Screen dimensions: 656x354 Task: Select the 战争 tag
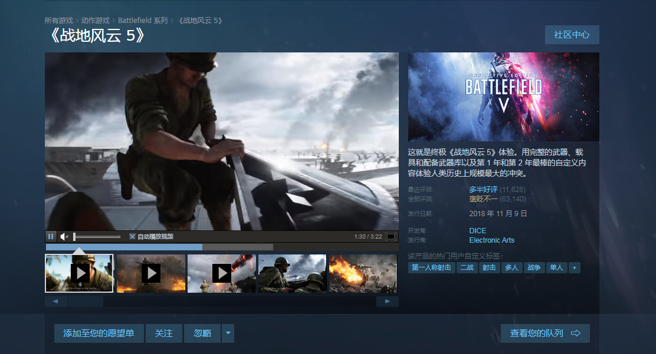click(534, 267)
